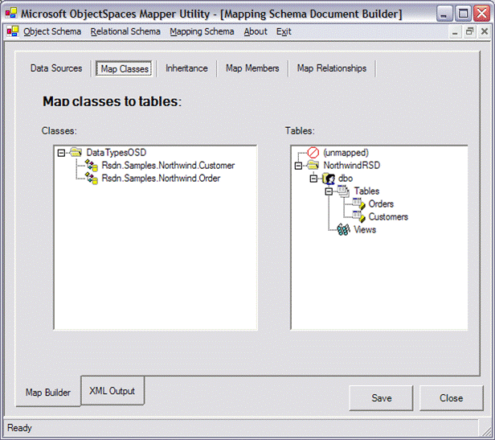This screenshot has width=495, height=440.
Task: Switch to the XML Output tab
Action: 112,391
